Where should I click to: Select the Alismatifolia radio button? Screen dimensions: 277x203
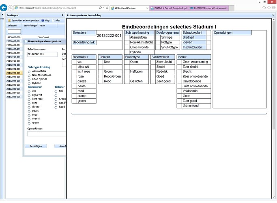[29, 71]
